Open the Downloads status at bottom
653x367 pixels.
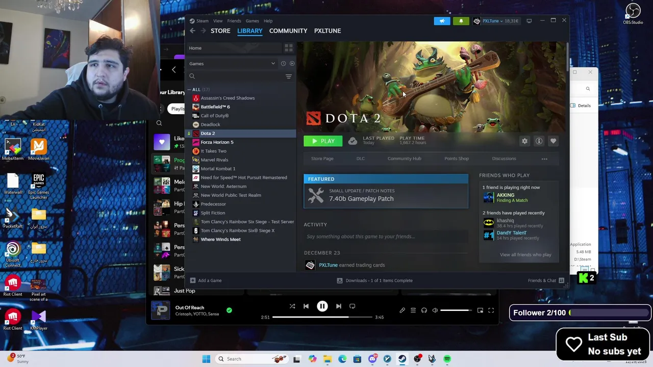(375, 280)
